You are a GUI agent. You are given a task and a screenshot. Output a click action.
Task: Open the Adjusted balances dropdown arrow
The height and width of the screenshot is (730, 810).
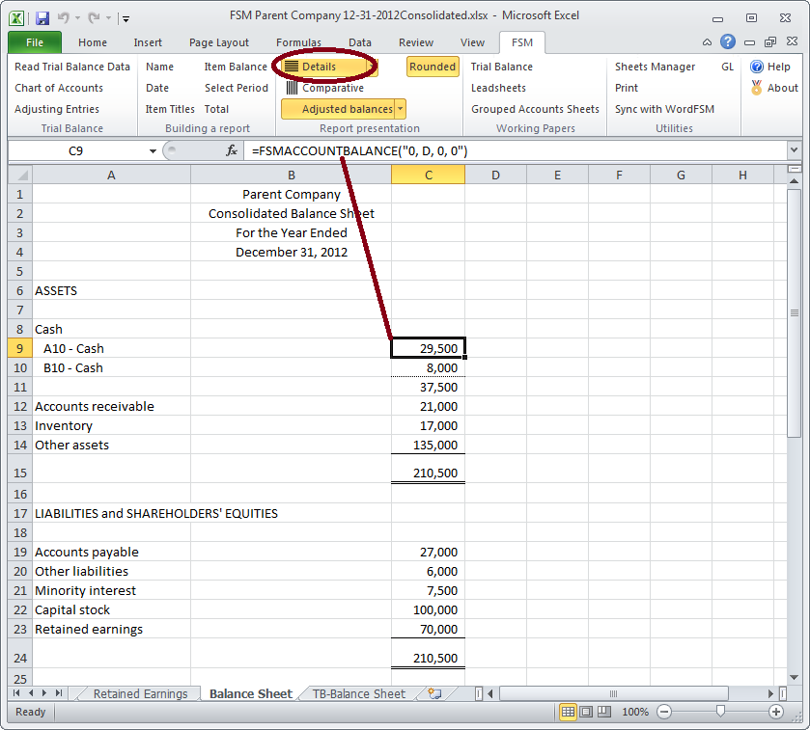401,109
